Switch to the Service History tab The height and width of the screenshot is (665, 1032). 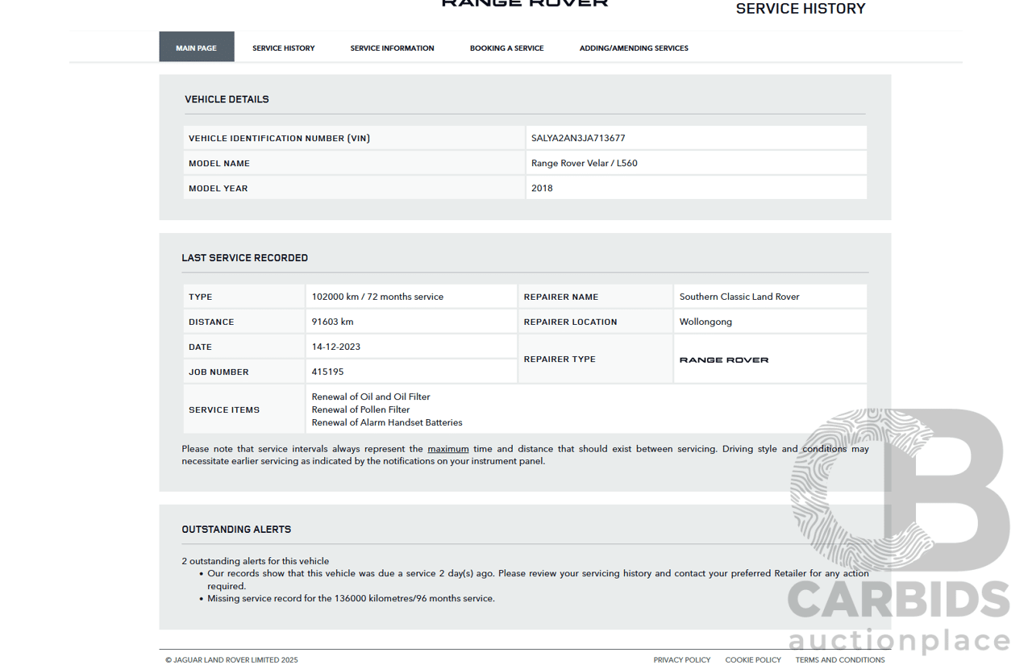tap(283, 48)
